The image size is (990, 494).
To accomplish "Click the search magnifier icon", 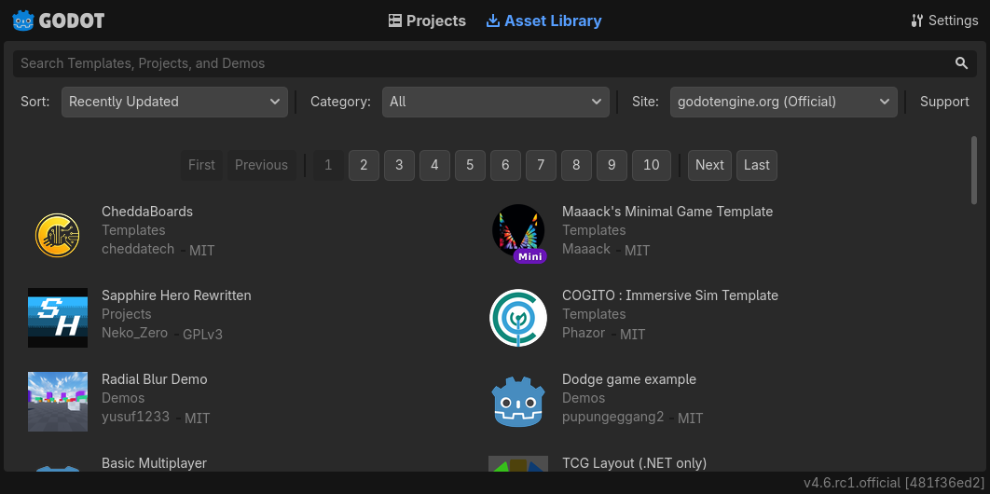I will point(961,63).
